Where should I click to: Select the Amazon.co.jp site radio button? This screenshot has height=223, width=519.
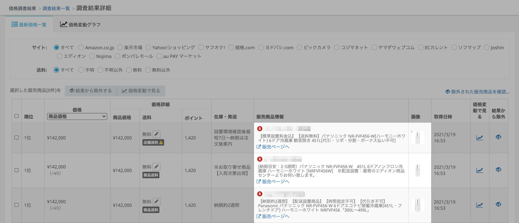click(x=81, y=47)
